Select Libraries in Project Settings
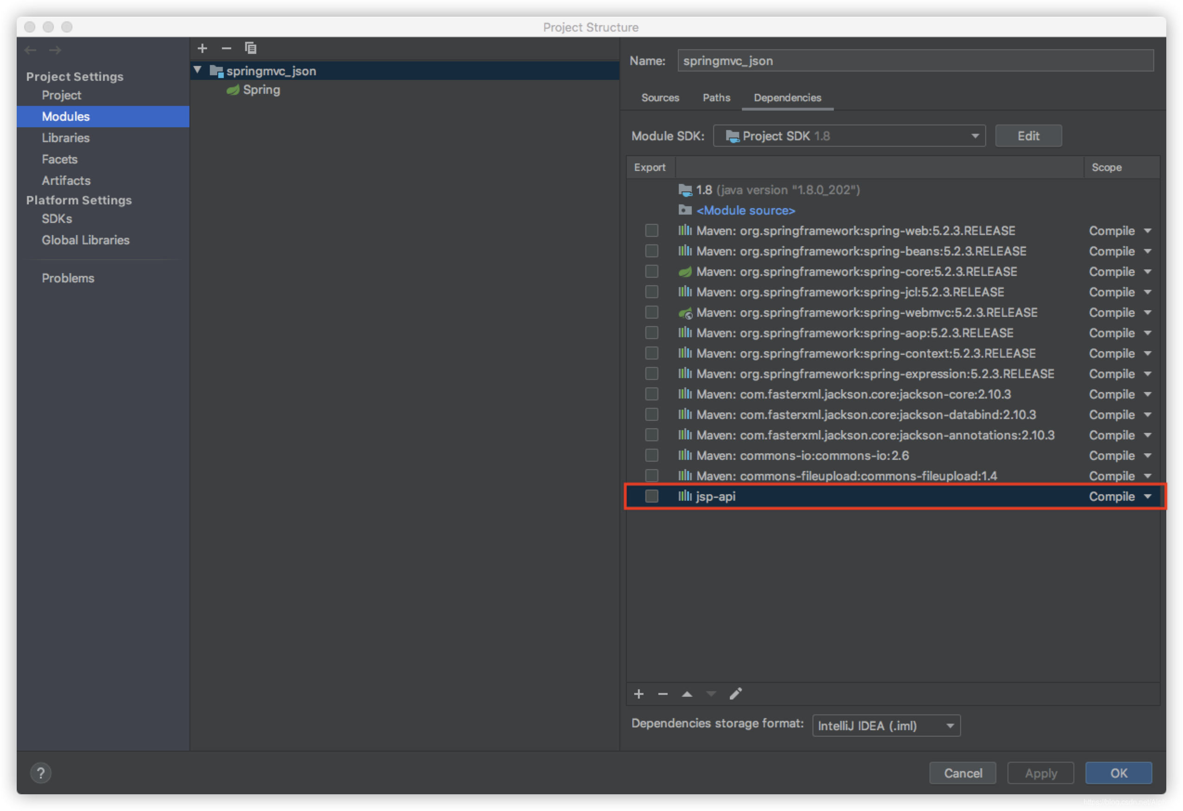This screenshot has width=1183, height=811. pyautogui.click(x=66, y=137)
